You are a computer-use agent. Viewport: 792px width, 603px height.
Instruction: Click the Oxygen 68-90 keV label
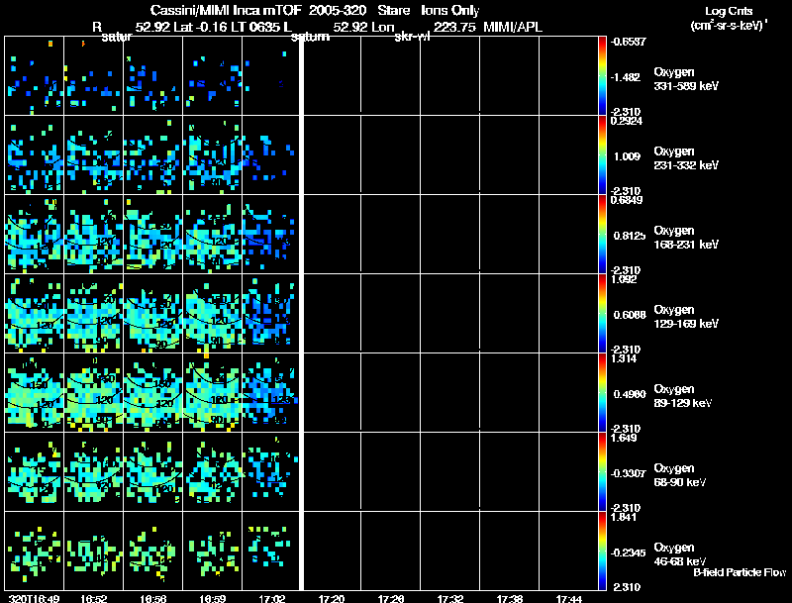click(x=679, y=474)
